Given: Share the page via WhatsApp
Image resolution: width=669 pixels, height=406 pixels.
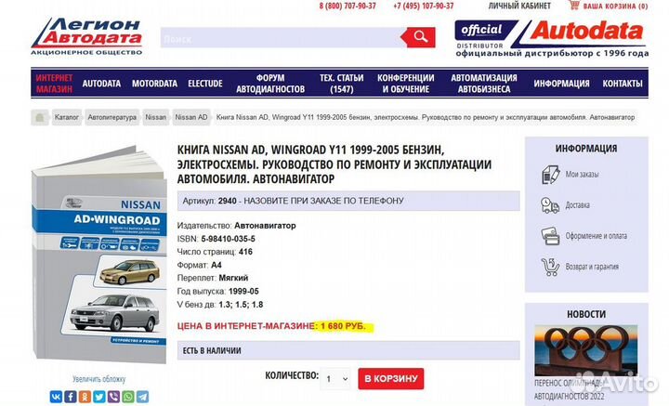Looking at the screenshot, I should point(128,397).
